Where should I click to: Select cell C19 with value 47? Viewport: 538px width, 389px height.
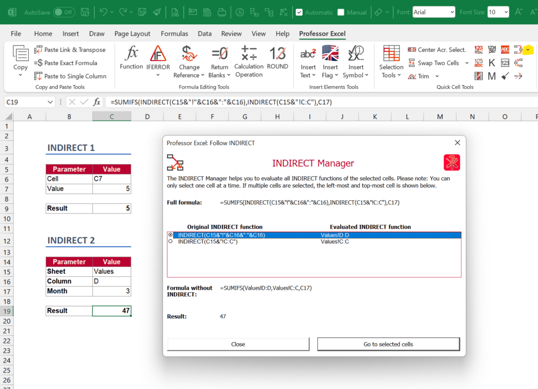[111, 311]
